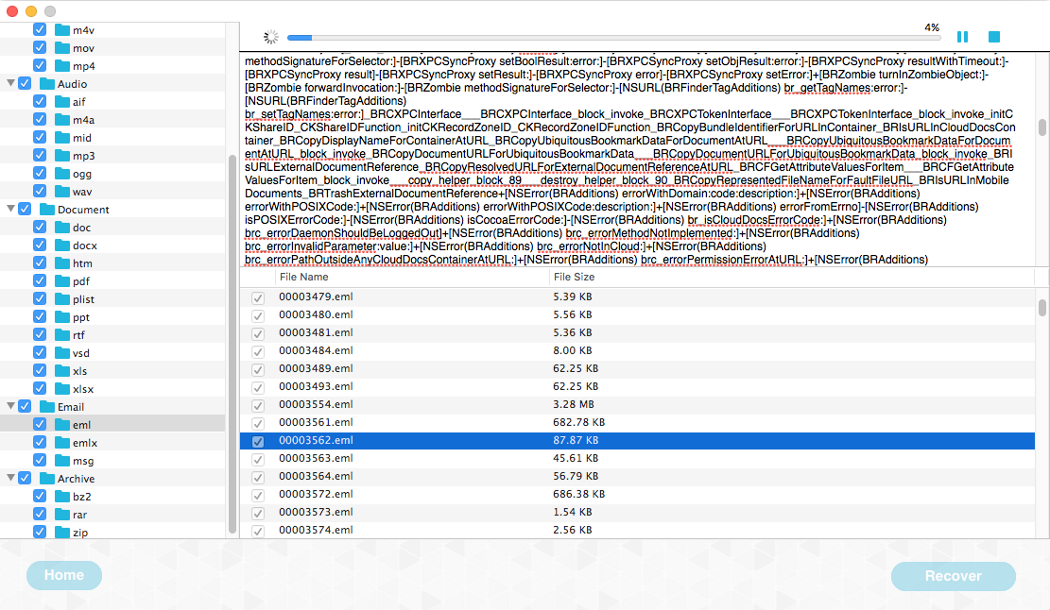Image resolution: width=1050 pixels, height=610 pixels.
Task: Collapse the Archive category tree
Action: (10, 478)
